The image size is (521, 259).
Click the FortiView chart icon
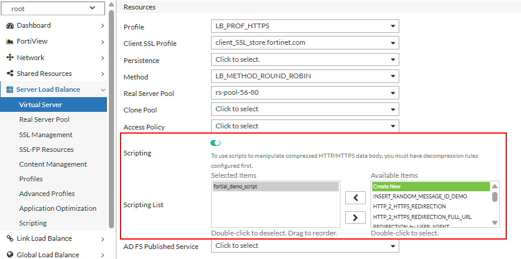point(10,42)
